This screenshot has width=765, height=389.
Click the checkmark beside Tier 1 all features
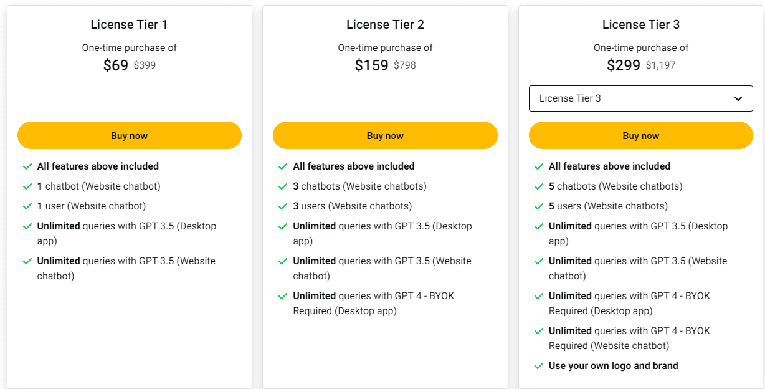click(x=28, y=166)
